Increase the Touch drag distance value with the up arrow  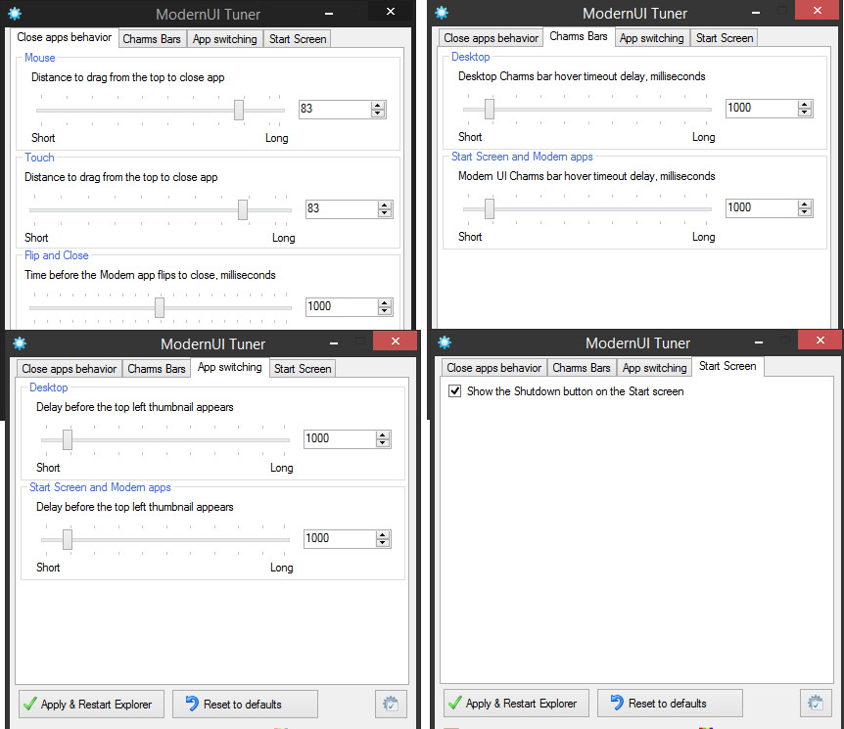[x=385, y=205]
